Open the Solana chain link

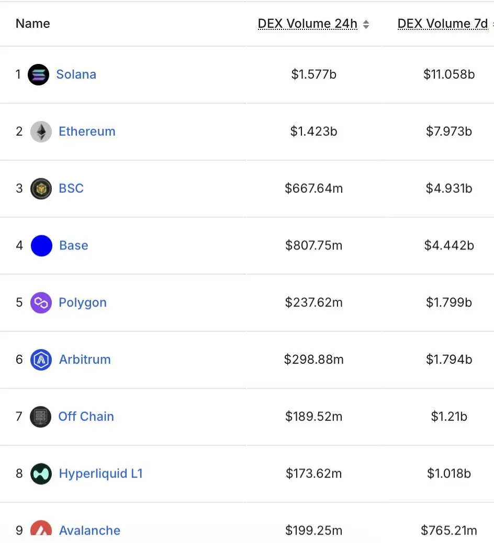tap(76, 74)
